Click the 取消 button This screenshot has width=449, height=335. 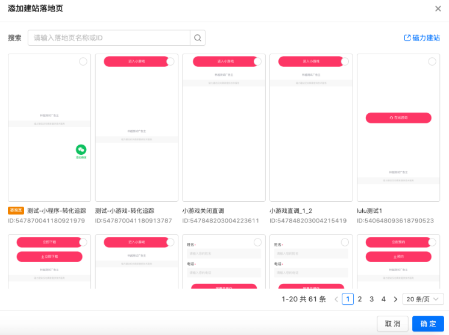(392, 324)
